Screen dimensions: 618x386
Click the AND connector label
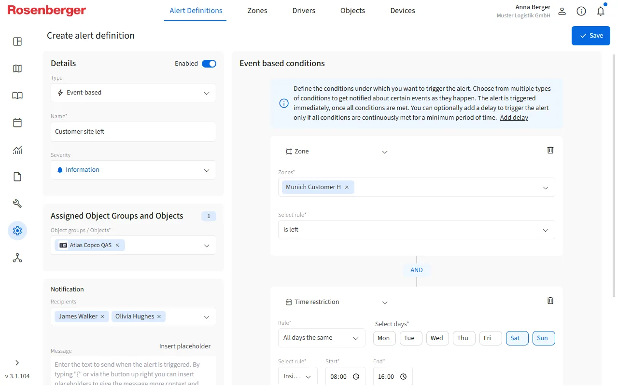[x=417, y=270]
